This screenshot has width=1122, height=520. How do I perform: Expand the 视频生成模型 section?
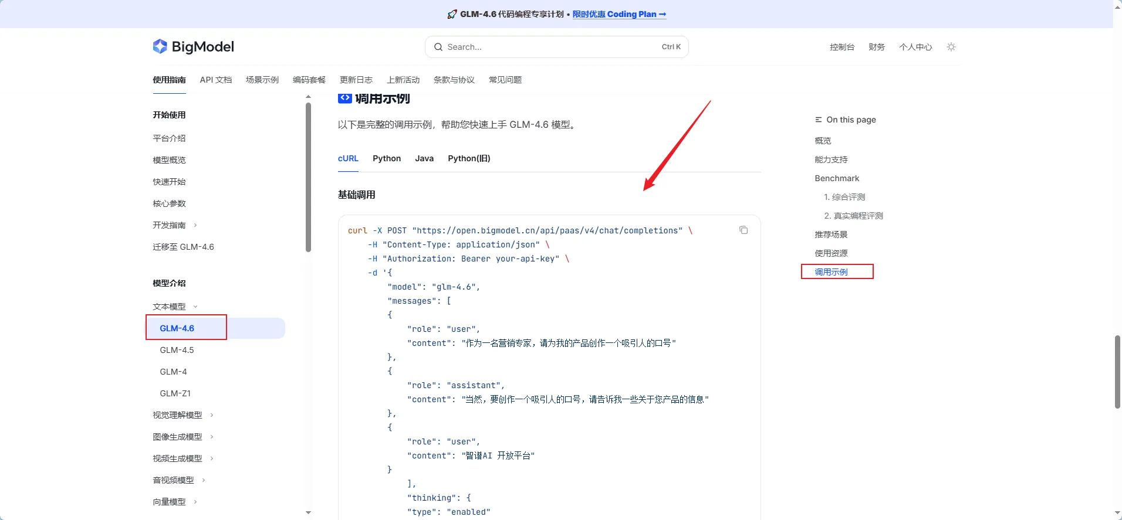(x=212, y=458)
